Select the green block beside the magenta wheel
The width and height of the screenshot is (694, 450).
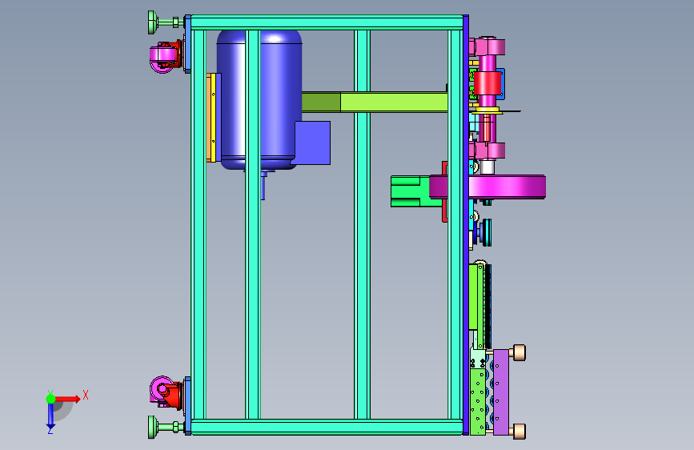pos(411,191)
